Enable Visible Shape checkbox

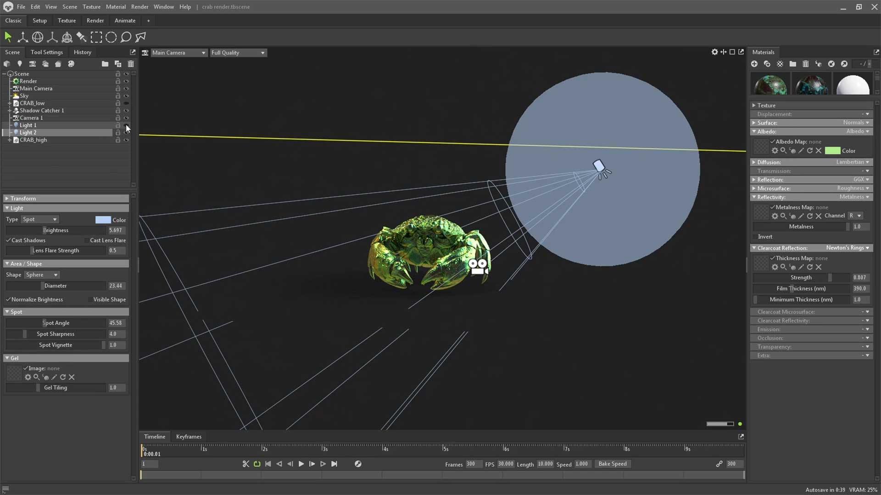(90, 299)
